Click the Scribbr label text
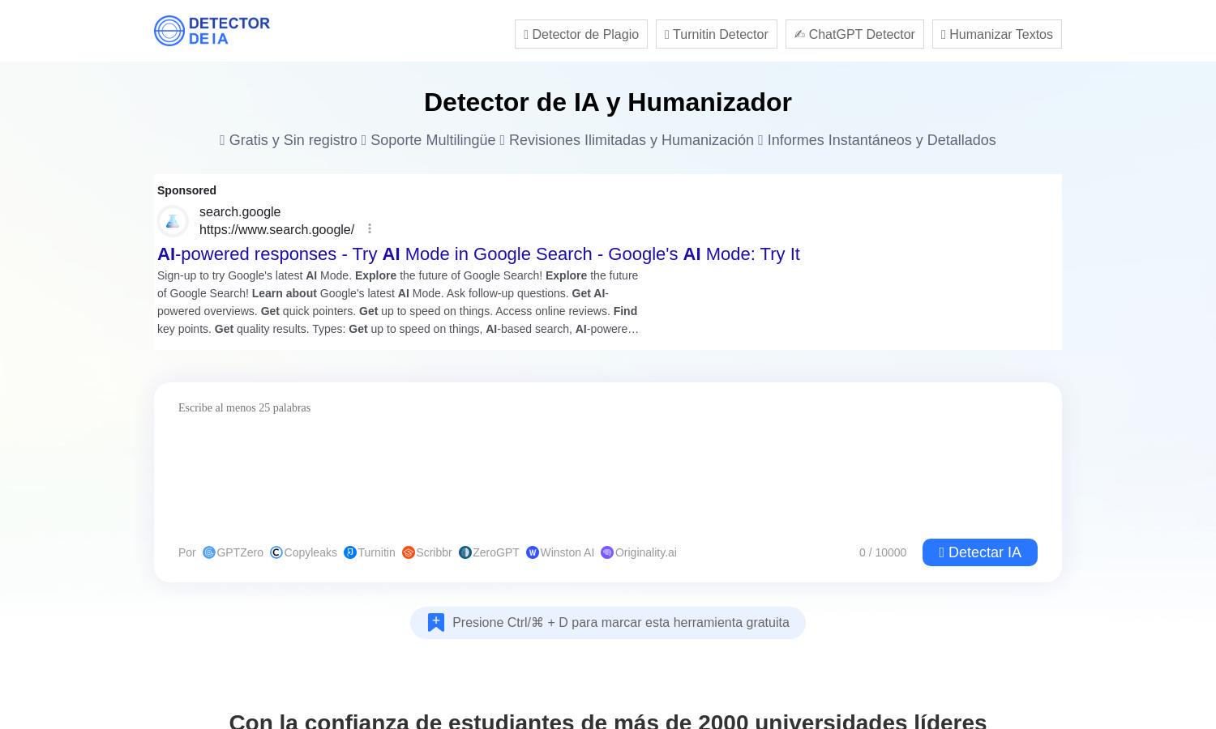This screenshot has height=729, width=1216. (x=434, y=552)
